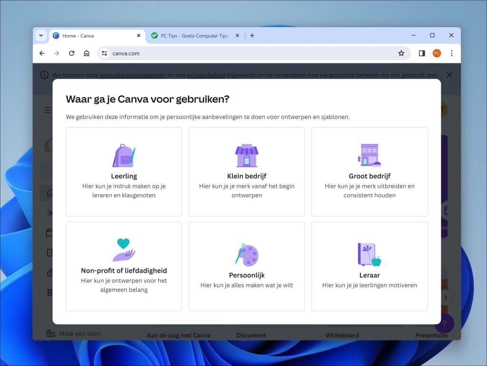Screen dimensions: 487x366
Task: Click the carousel next arrow behind dialog
Action: pos(446,297)
